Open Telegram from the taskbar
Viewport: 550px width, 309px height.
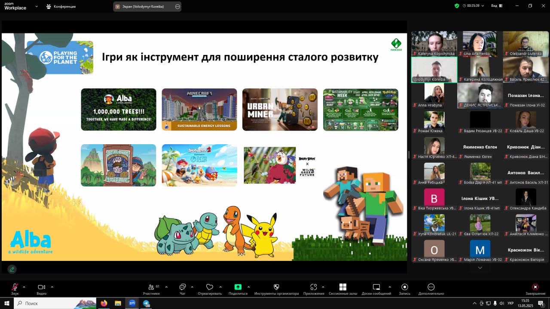pyautogui.click(x=146, y=303)
